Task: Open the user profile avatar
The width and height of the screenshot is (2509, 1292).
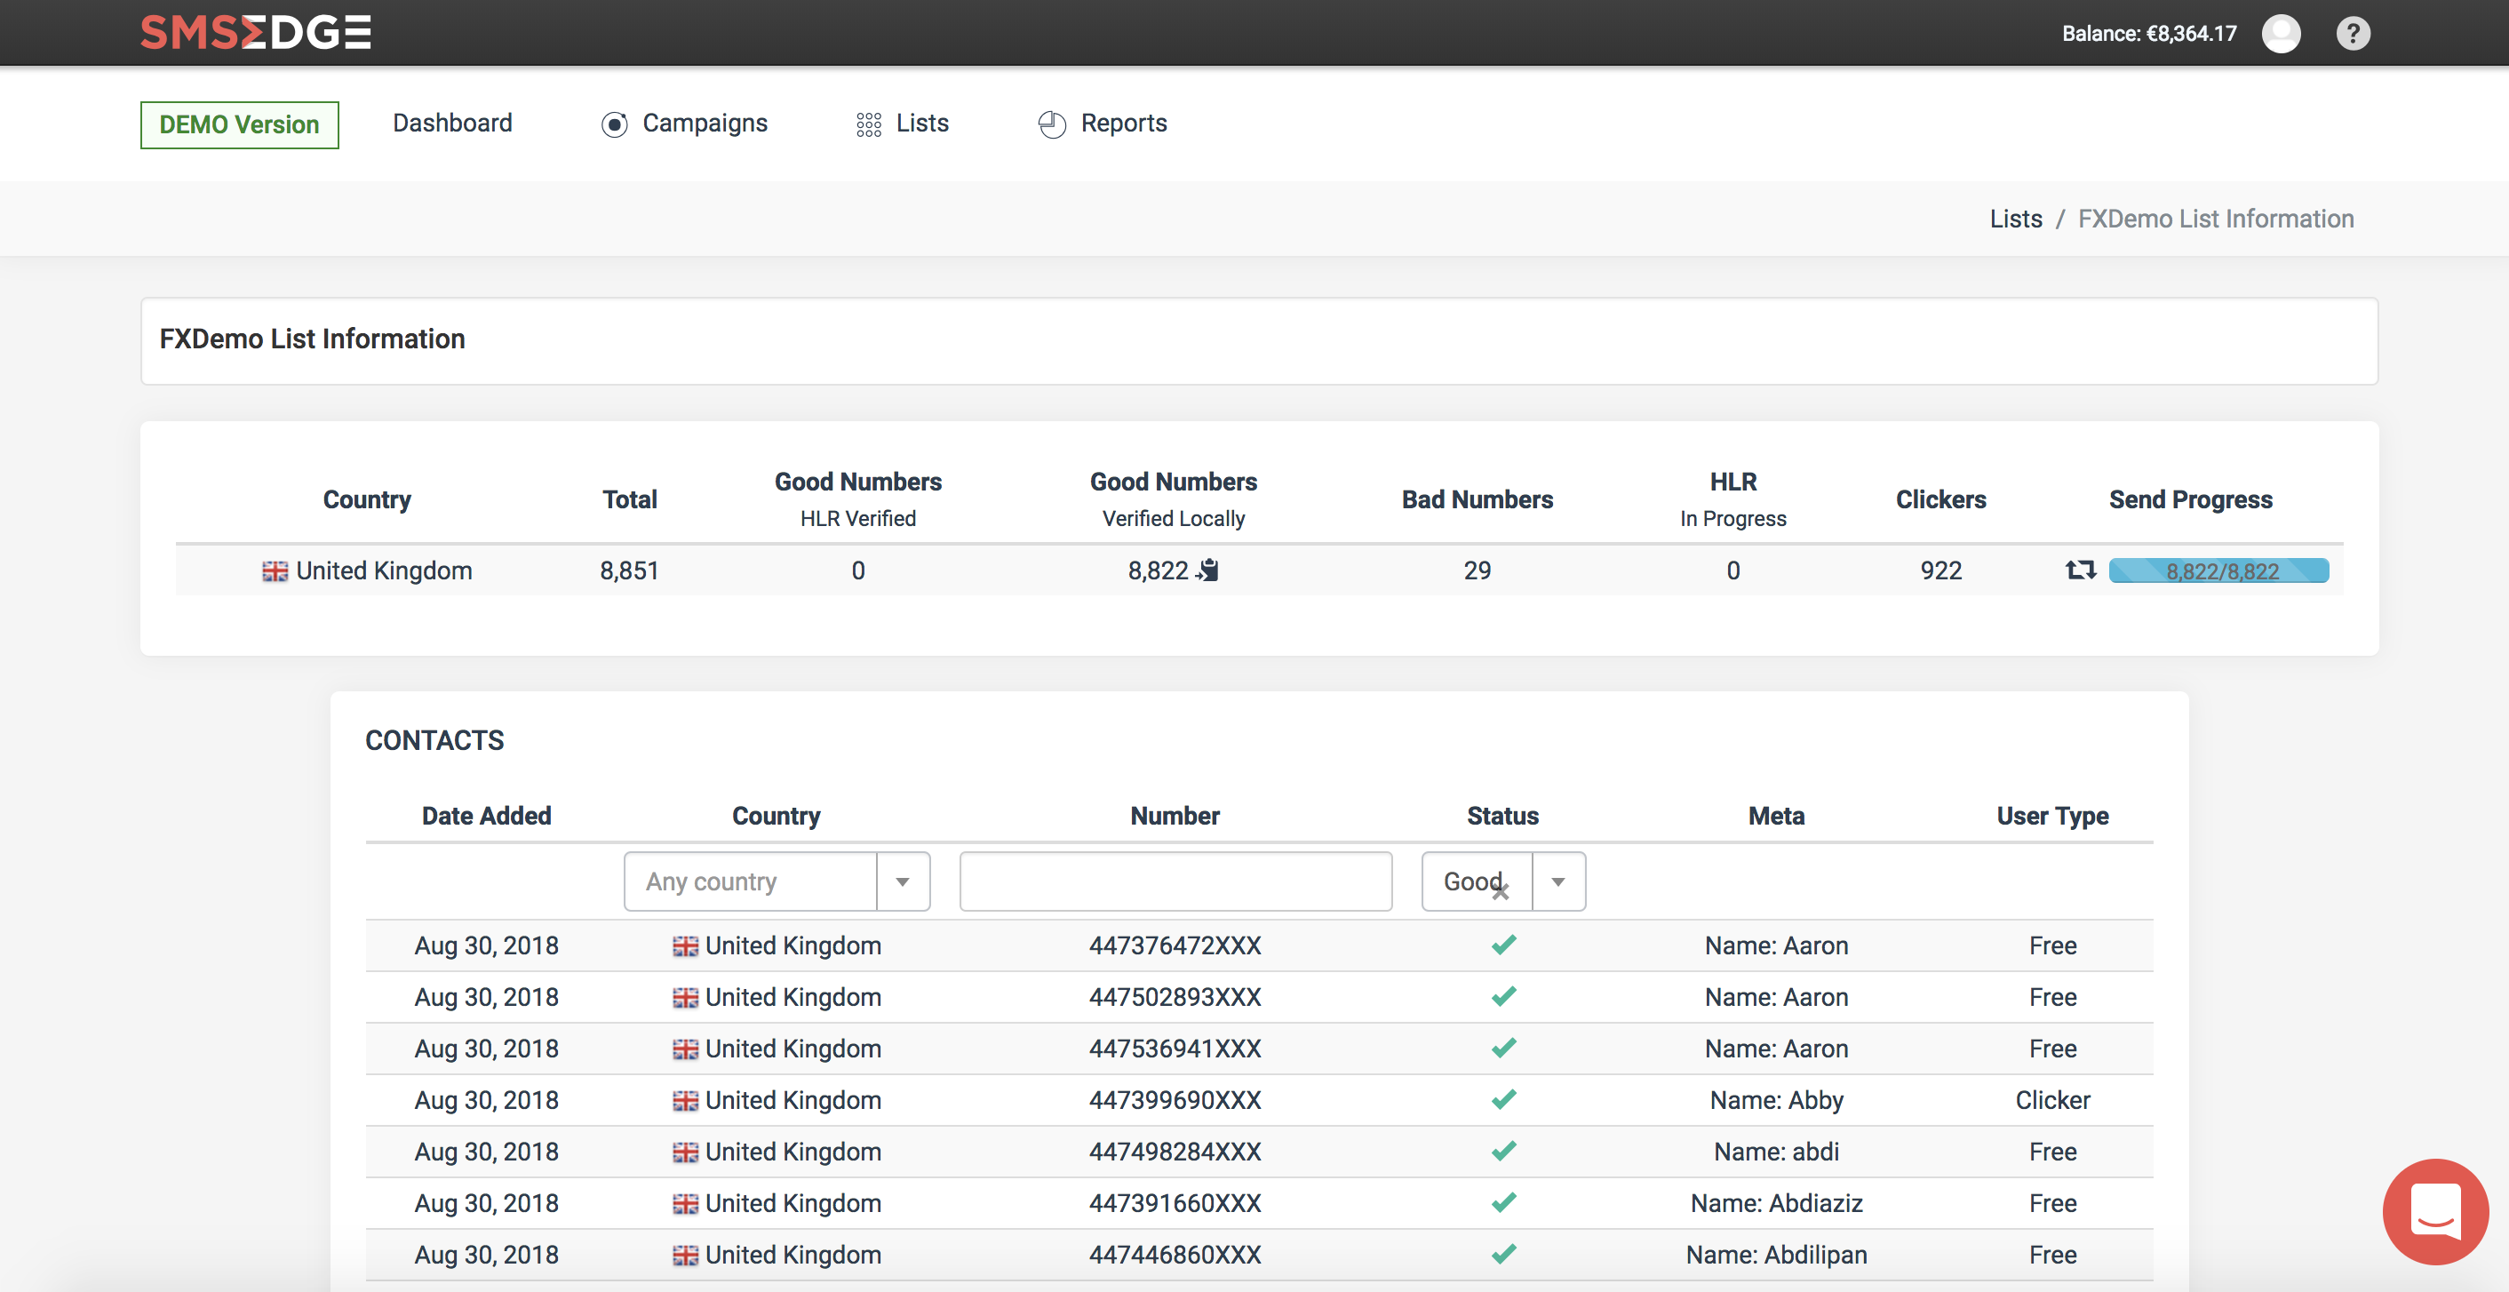Action: (x=2280, y=34)
